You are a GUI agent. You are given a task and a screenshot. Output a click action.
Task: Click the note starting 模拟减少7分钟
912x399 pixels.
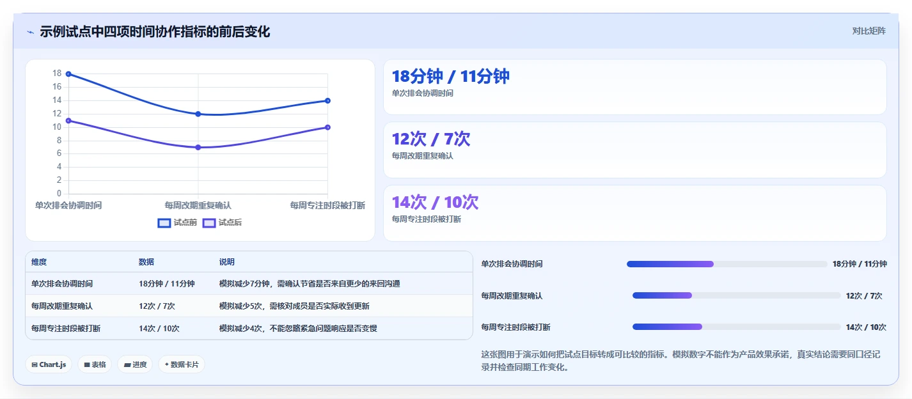point(310,284)
